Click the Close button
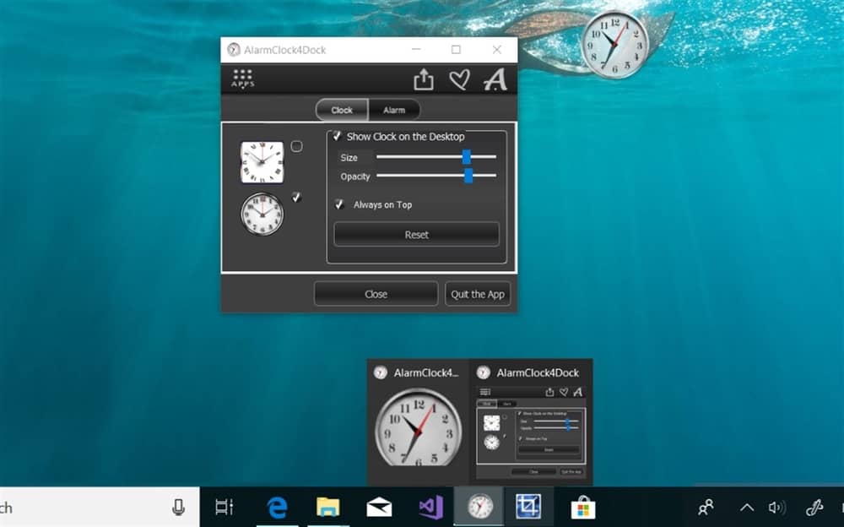The width and height of the screenshot is (844, 527). tap(376, 294)
